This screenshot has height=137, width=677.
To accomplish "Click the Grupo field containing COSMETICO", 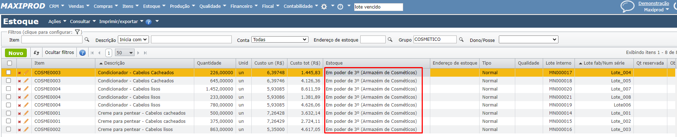I will pyautogui.click(x=435, y=39).
